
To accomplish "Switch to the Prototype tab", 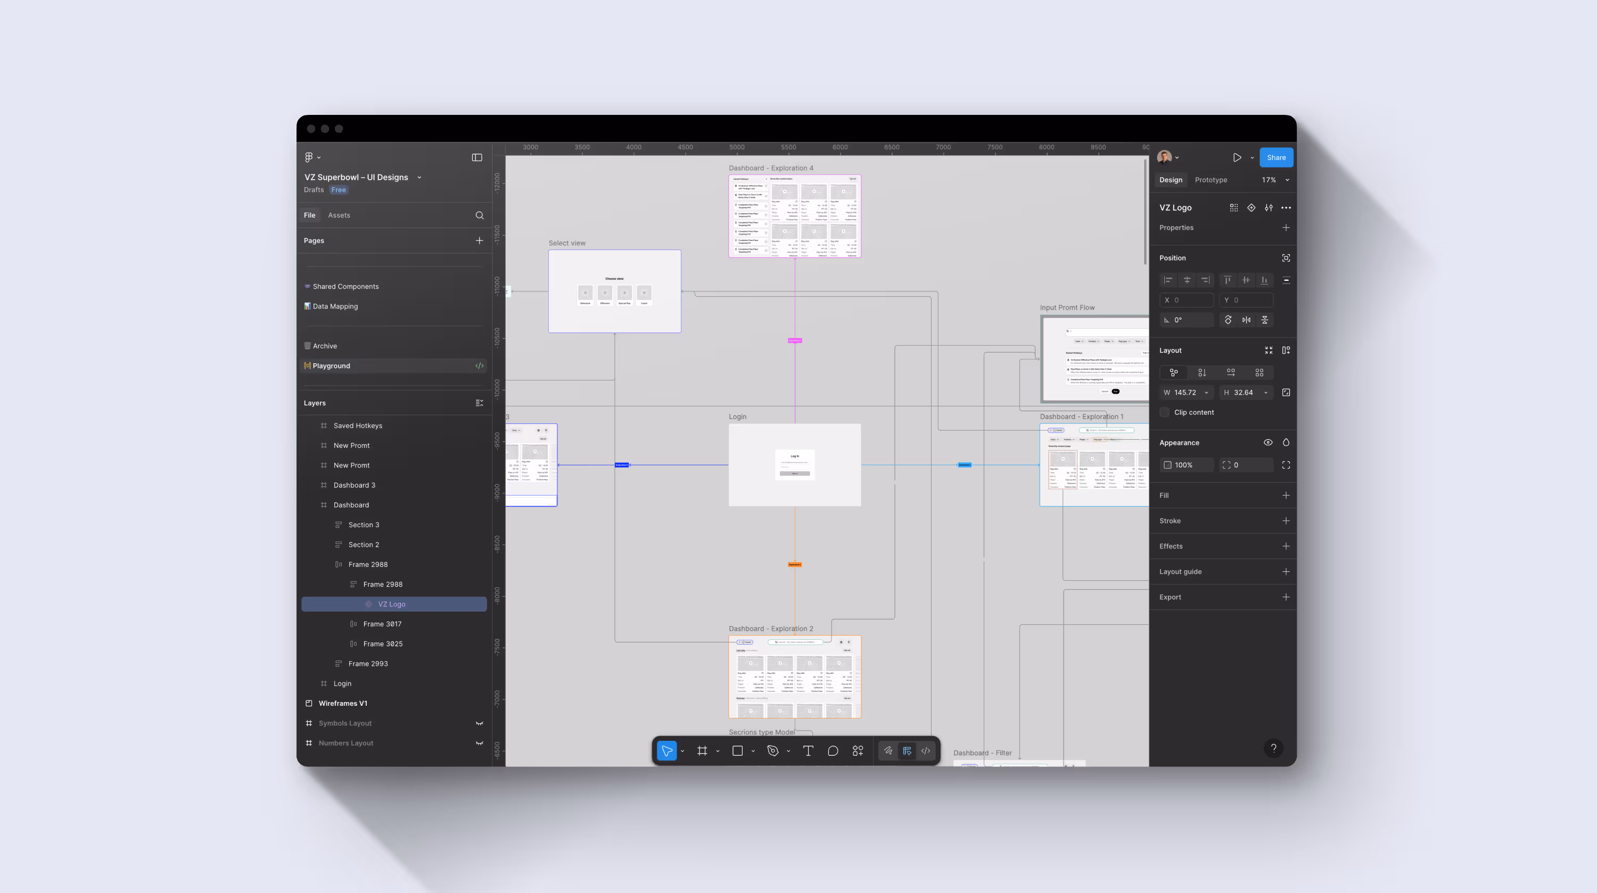I will pos(1211,180).
